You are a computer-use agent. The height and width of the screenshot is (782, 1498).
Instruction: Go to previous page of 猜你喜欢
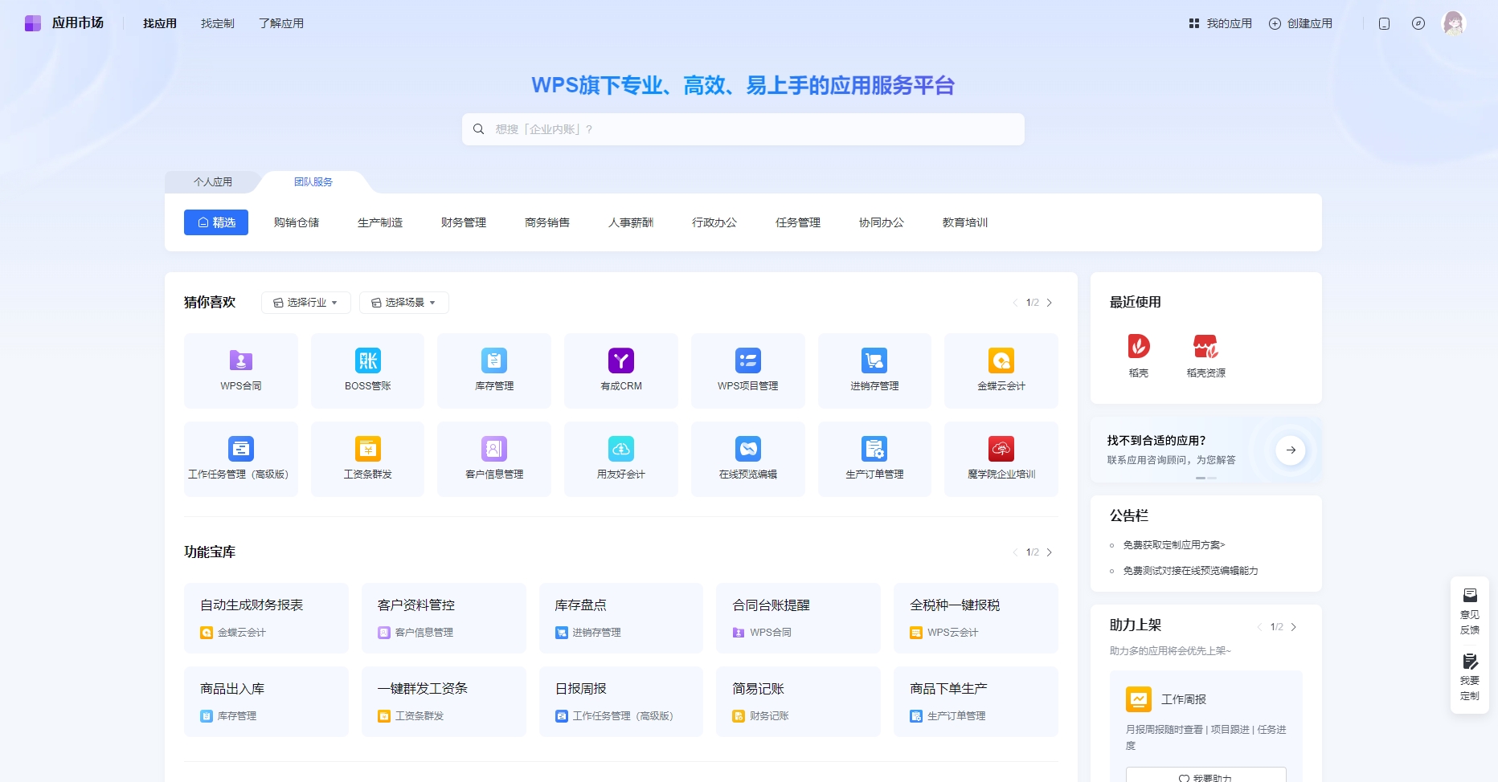point(1015,303)
